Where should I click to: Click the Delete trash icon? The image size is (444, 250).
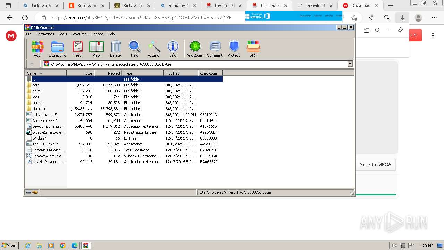coord(116,49)
